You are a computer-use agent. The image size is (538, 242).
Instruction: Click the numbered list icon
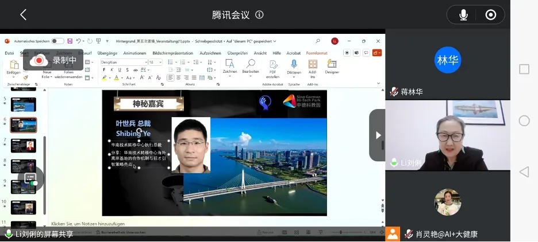pyautogui.click(x=183, y=62)
